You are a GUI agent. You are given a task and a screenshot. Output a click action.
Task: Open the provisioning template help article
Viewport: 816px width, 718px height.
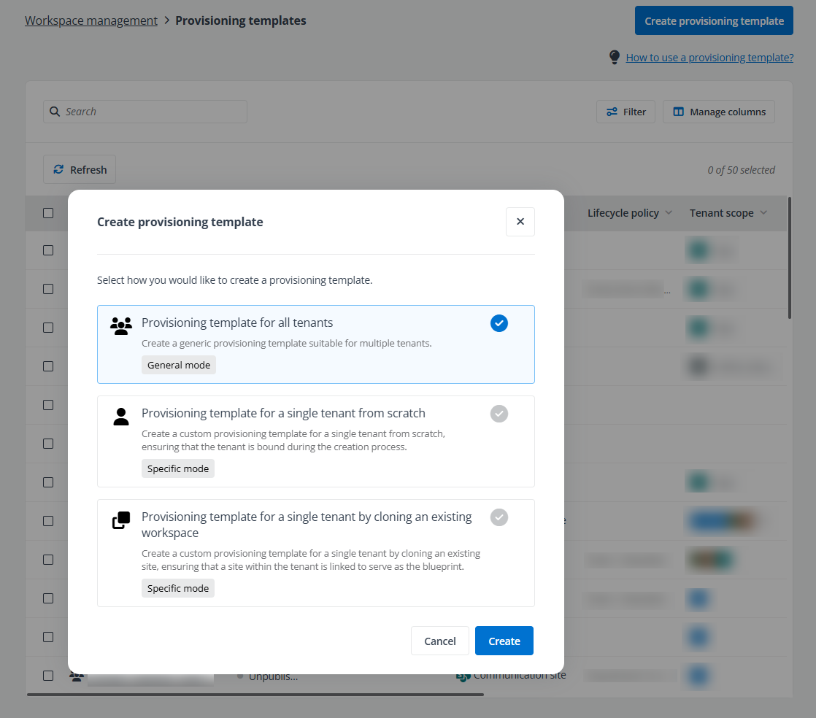pyautogui.click(x=709, y=57)
